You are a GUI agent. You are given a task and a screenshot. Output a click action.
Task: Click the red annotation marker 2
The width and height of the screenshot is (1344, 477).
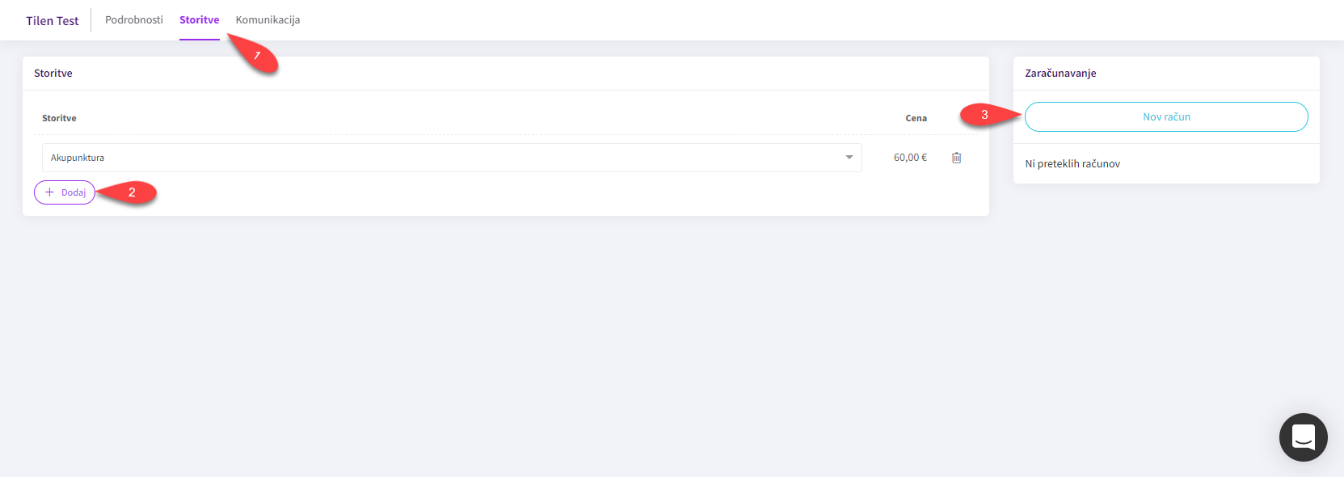pos(131,192)
